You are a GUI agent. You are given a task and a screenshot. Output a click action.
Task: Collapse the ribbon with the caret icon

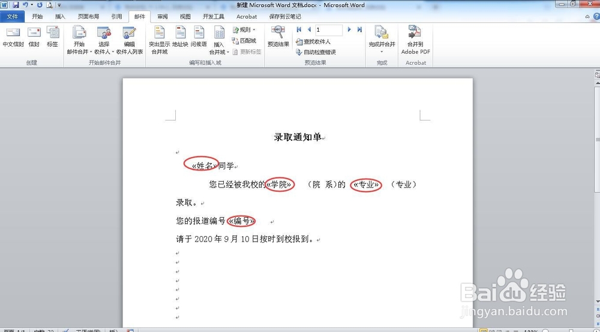pos(587,16)
